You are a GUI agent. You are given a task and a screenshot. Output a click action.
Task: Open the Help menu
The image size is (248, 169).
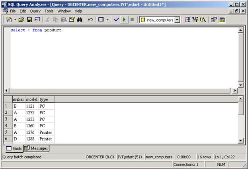tap(78, 11)
